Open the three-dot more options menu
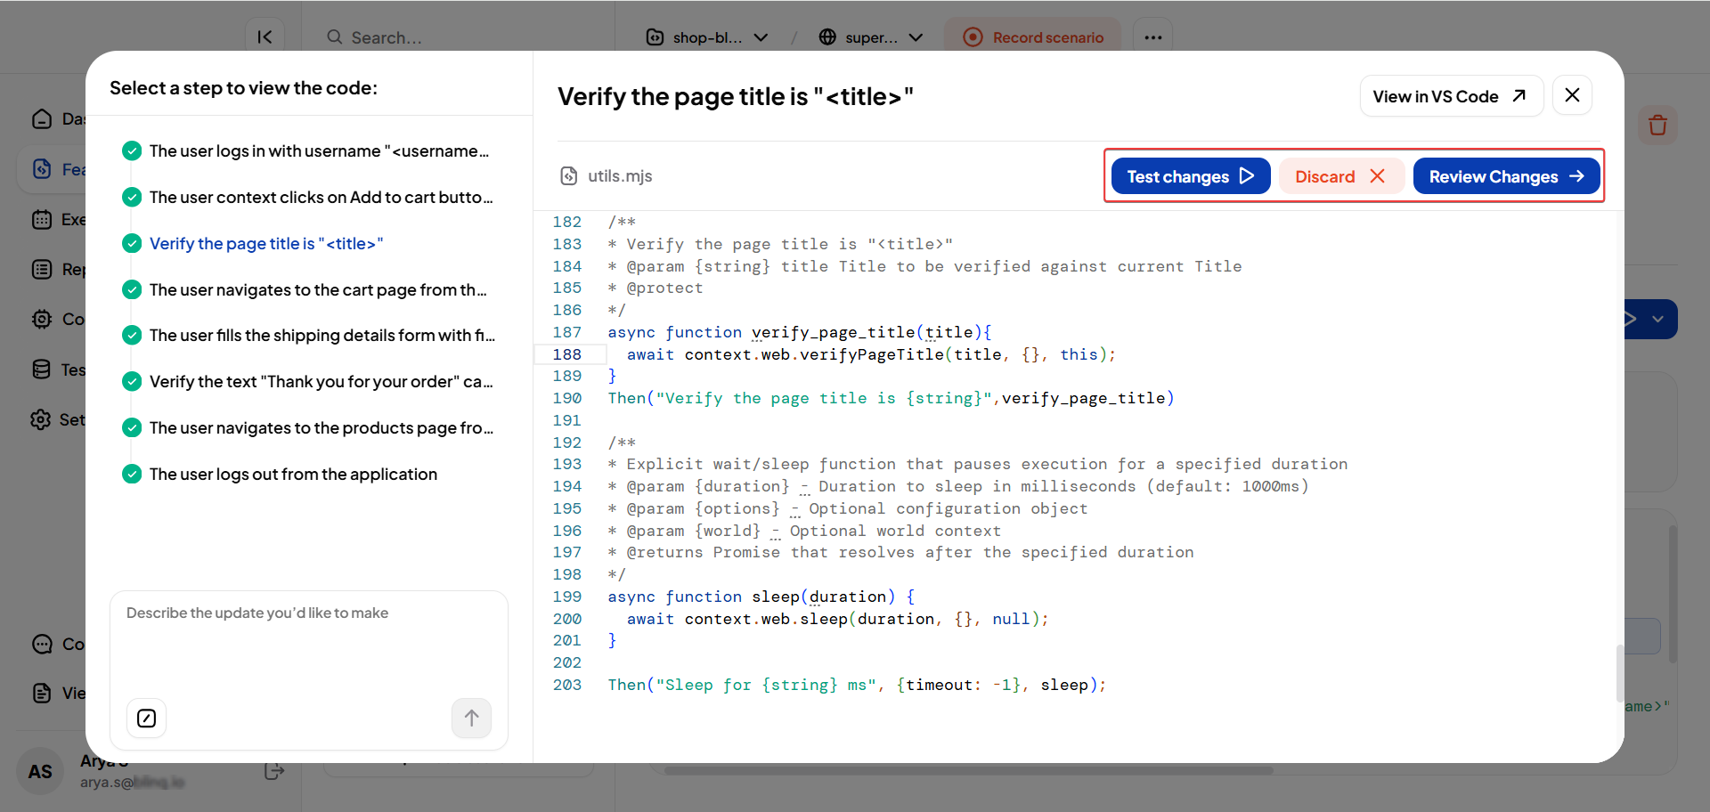1710x812 pixels. click(x=1152, y=37)
